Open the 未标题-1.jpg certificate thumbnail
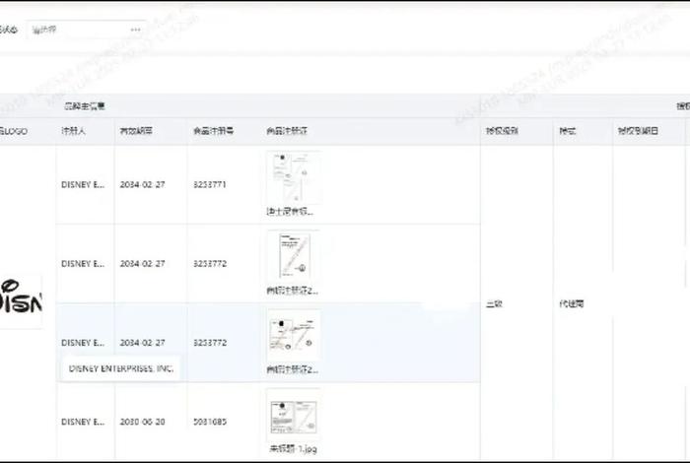Screen dimensions: 690x463 pos(293,415)
